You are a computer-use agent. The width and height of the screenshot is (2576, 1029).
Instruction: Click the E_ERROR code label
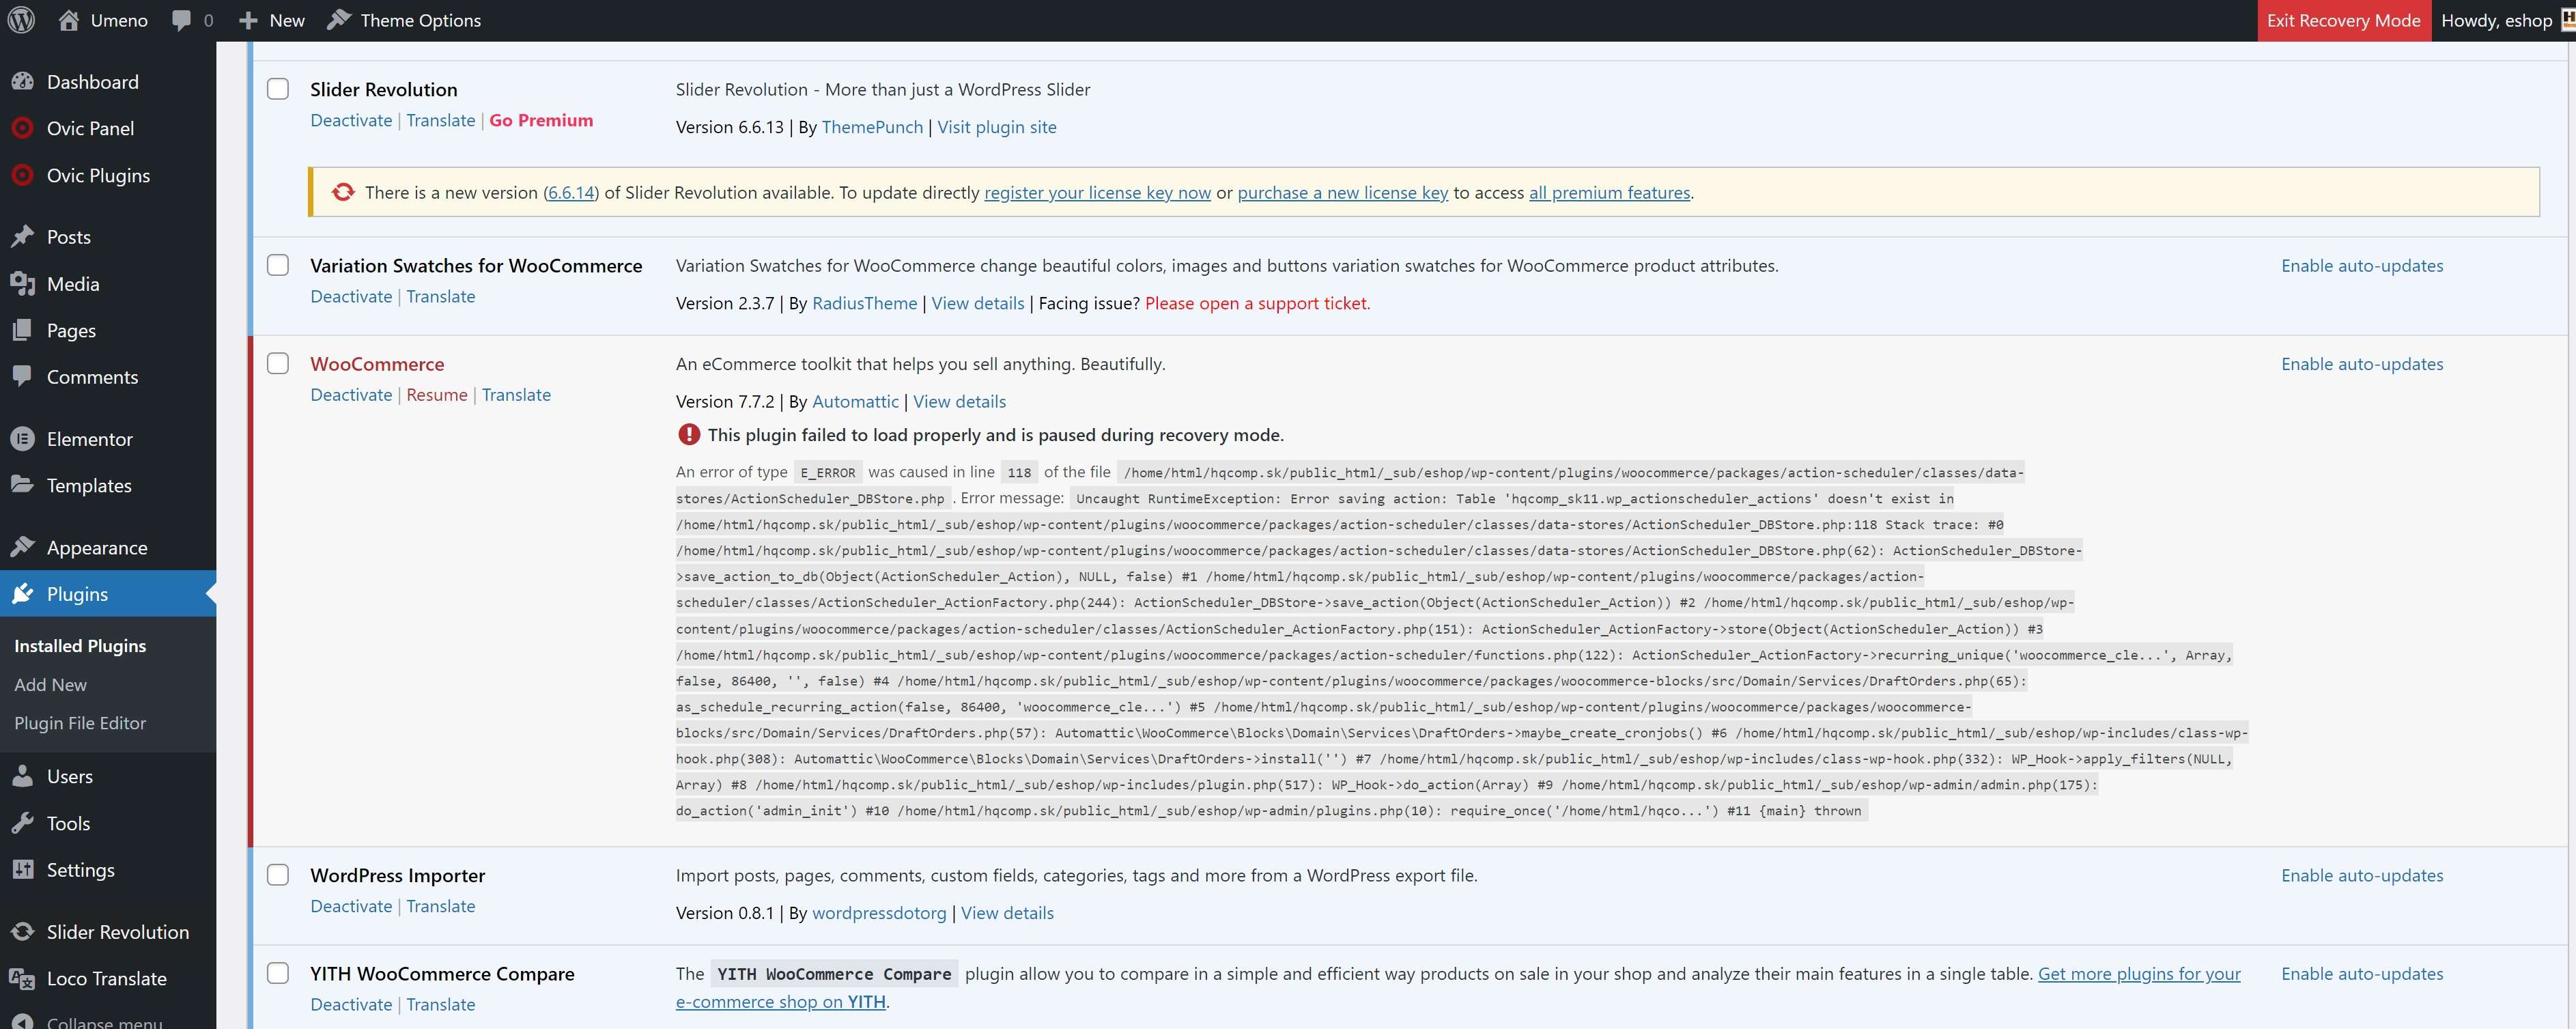828,472
